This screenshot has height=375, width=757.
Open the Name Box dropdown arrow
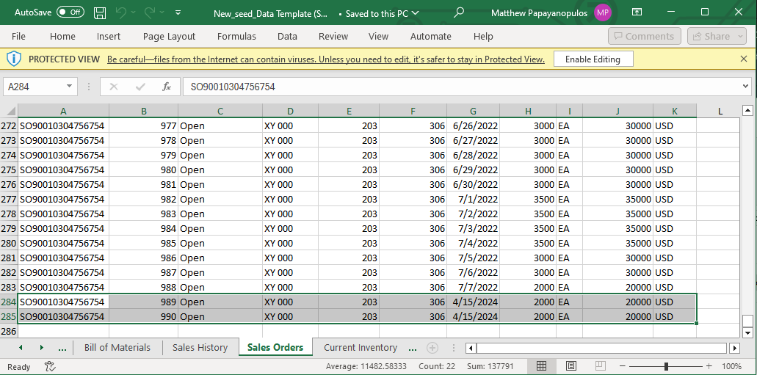coord(70,87)
